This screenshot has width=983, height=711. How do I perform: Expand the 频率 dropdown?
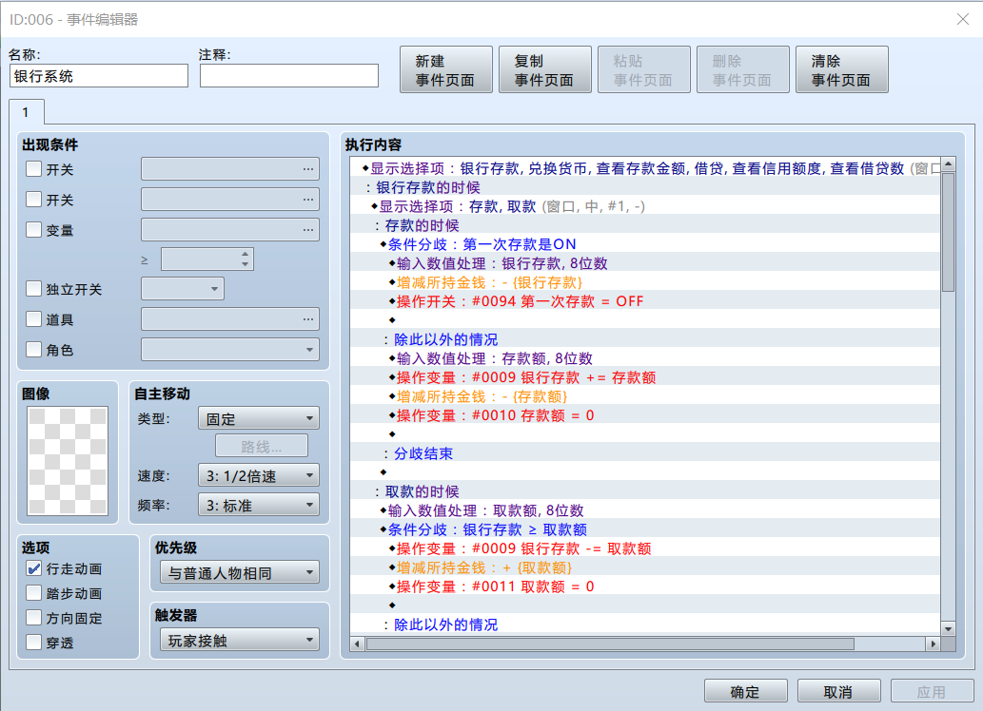tap(258, 505)
